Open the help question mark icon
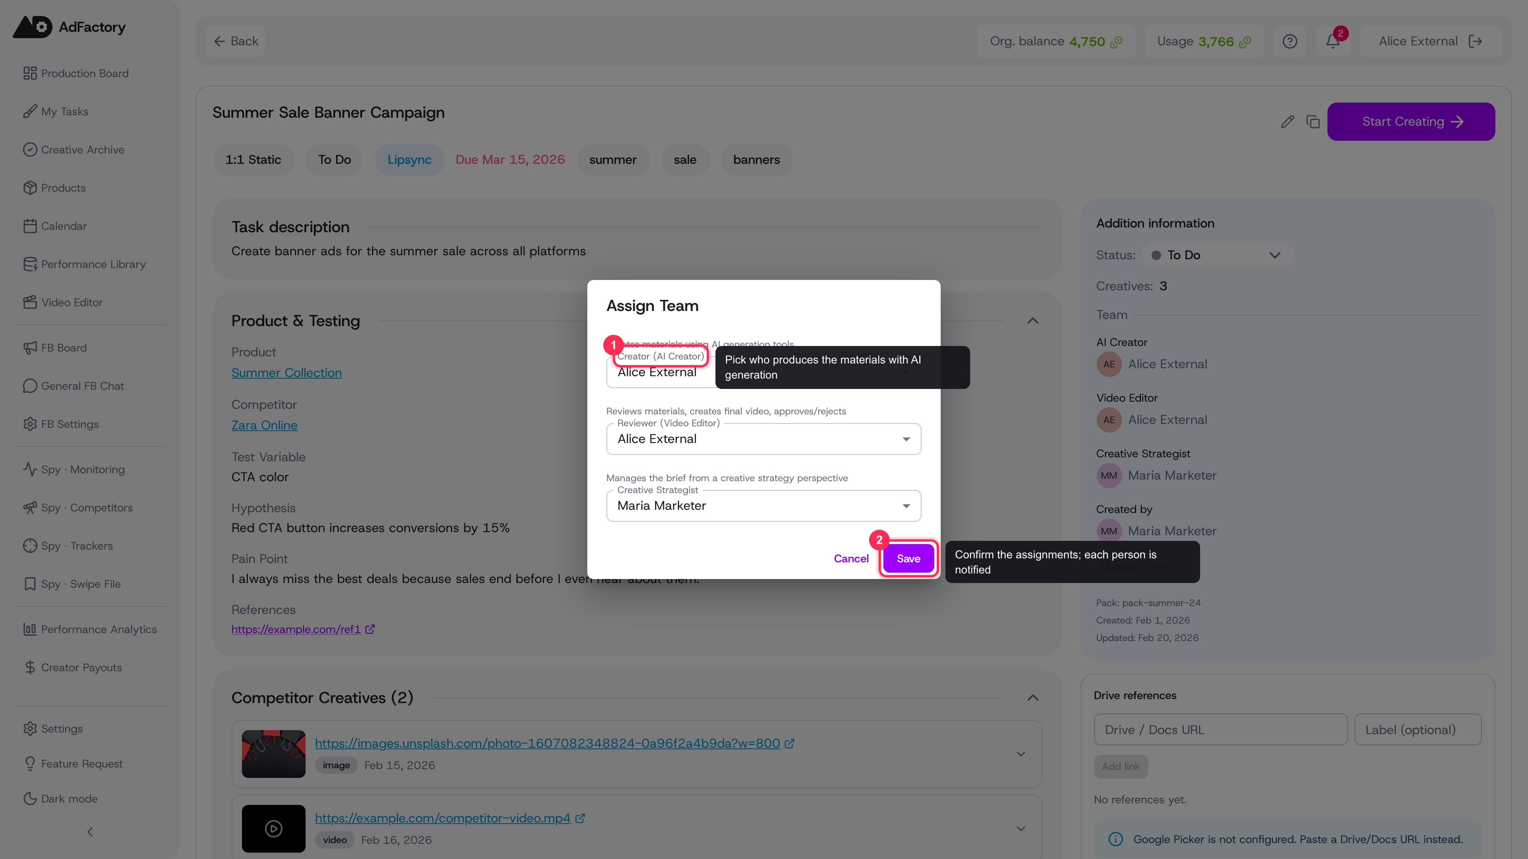This screenshot has width=1528, height=859. 1290,41
